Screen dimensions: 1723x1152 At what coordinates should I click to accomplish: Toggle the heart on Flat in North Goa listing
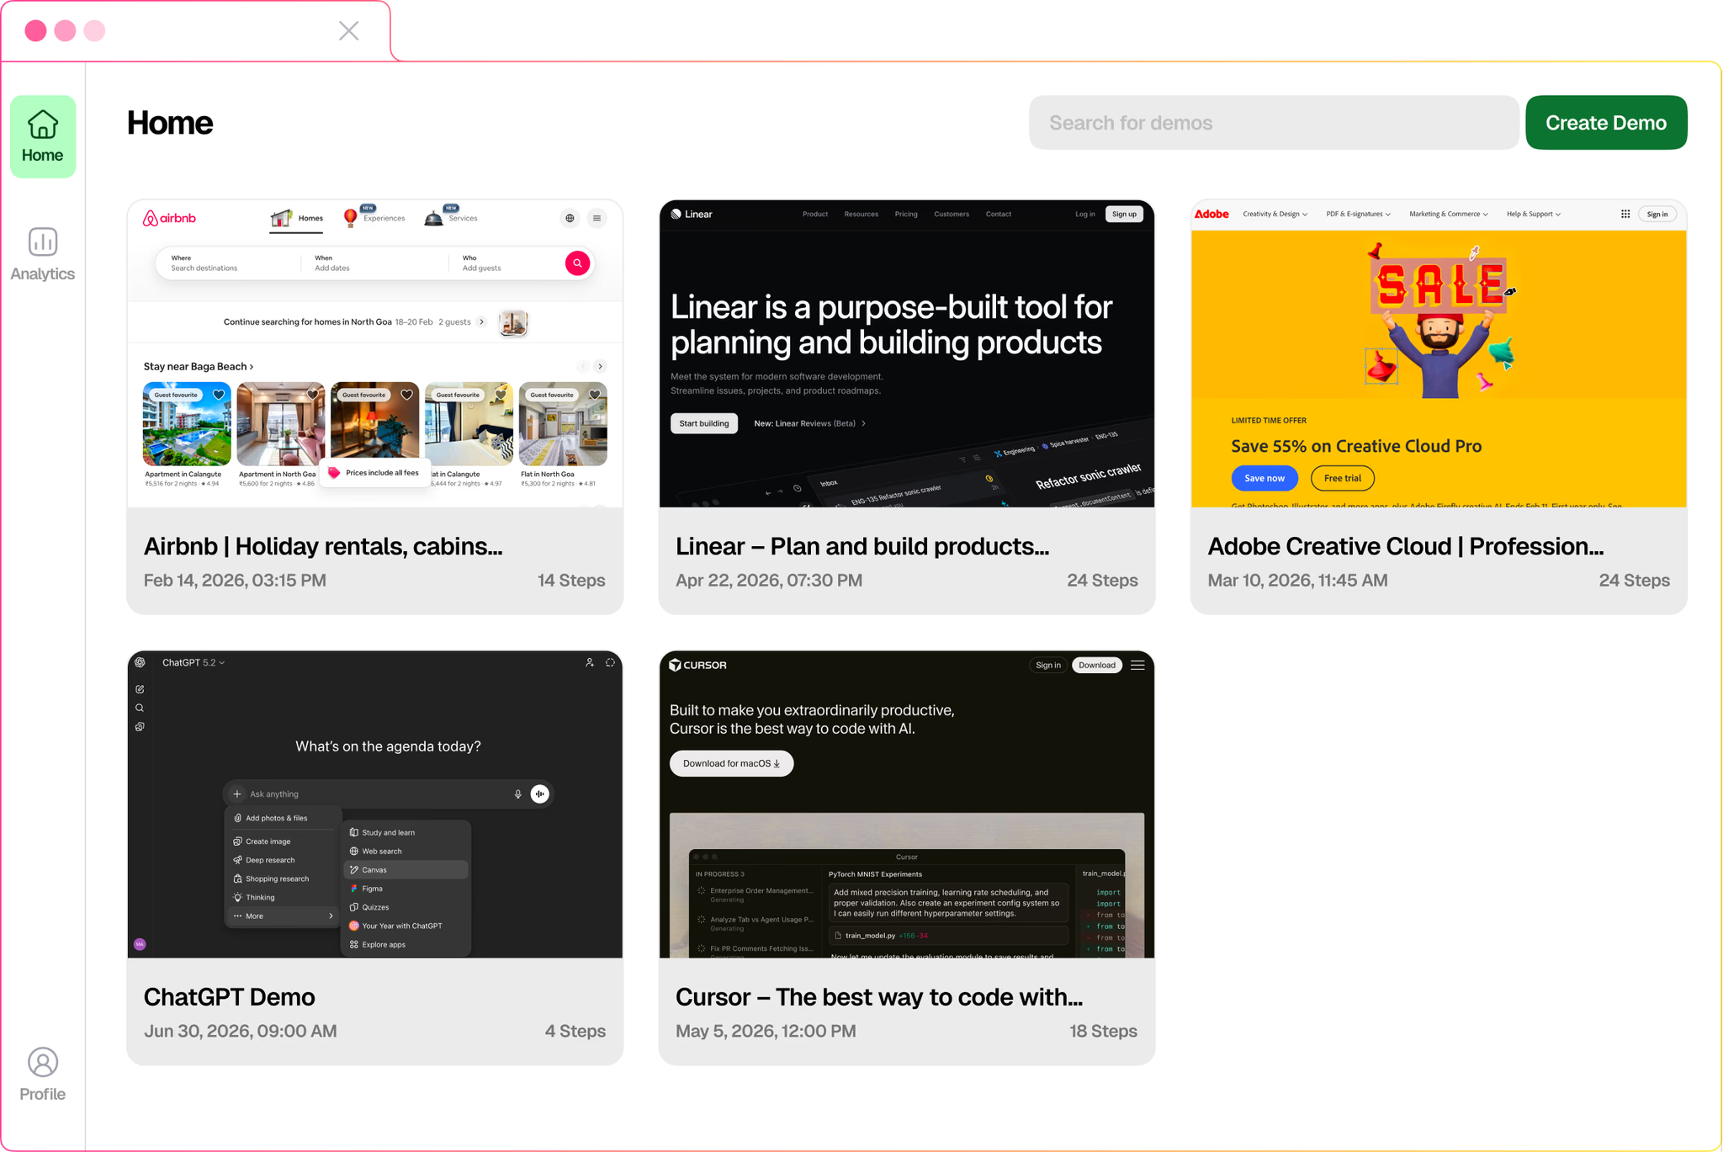594,395
